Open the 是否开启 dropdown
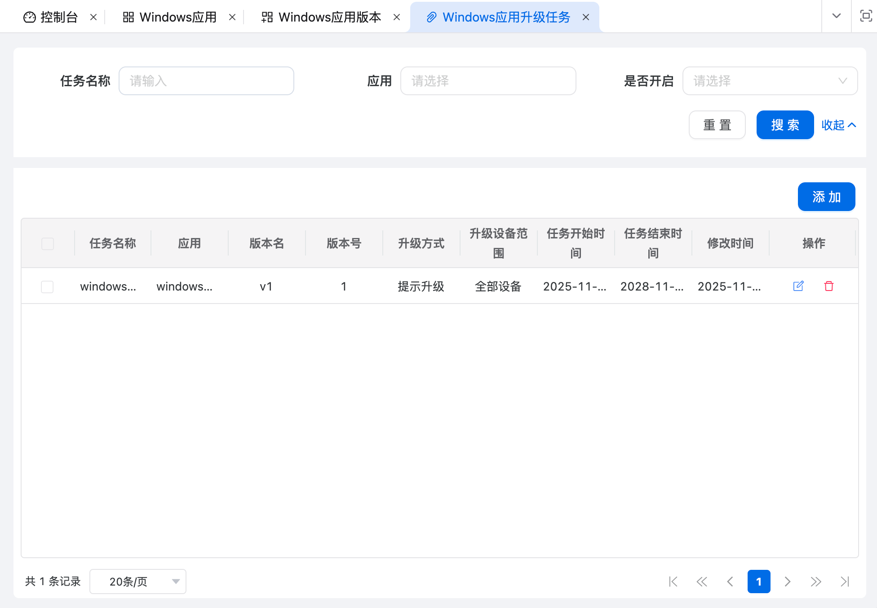Viewport: 877px width, 608px height. (x=770, y=81)
